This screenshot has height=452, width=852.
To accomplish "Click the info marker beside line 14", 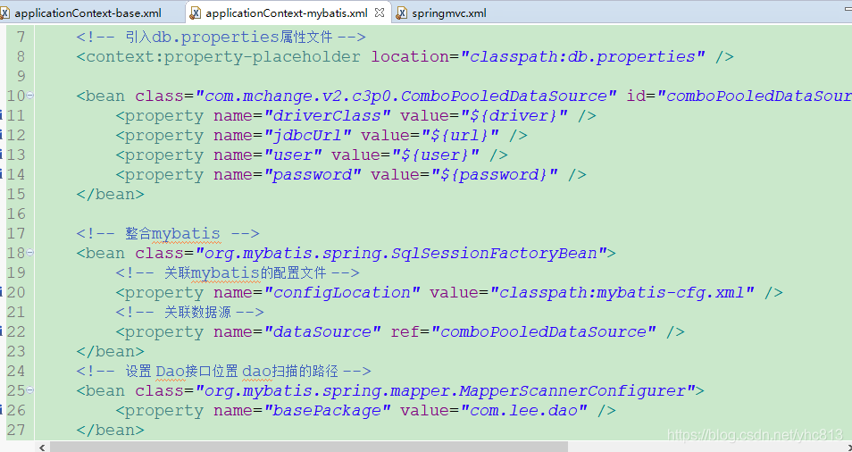I will pos(3,174).
